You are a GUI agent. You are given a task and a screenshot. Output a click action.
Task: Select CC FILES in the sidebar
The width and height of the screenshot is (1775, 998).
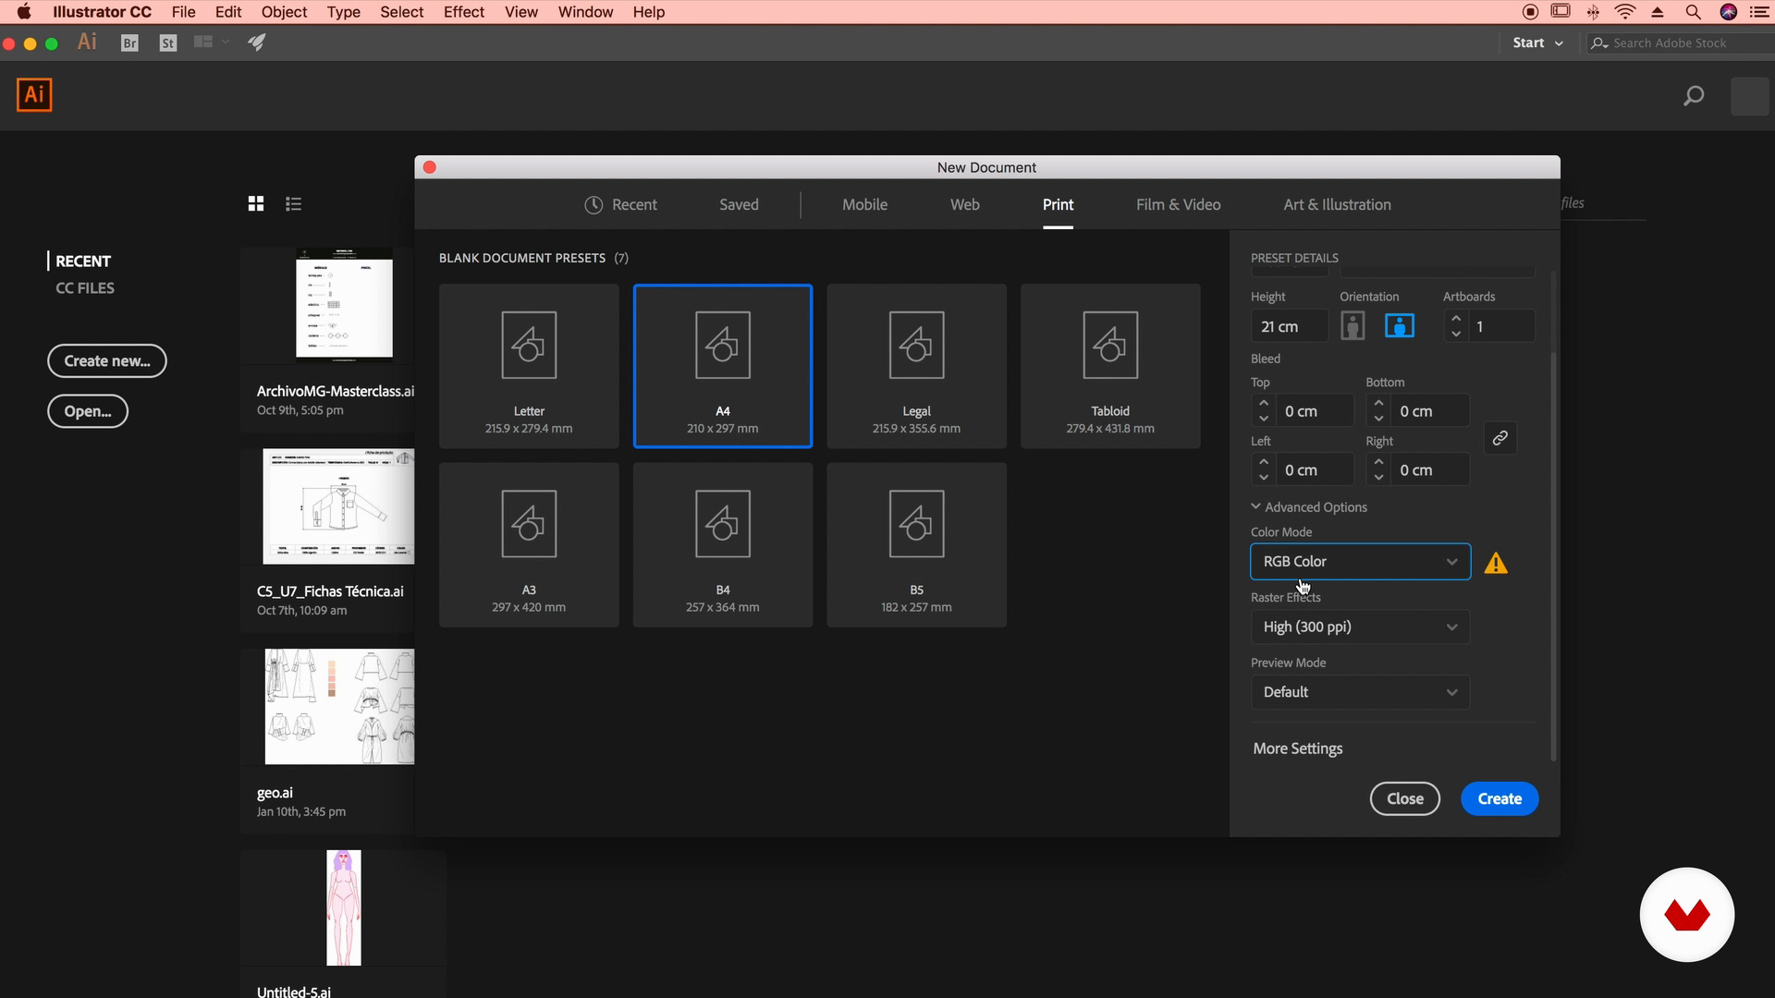[85, 288]
